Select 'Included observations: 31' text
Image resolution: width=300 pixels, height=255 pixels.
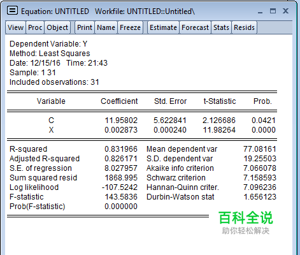click(54, 82)
